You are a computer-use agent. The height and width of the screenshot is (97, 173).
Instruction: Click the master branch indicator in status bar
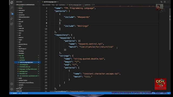click(14, 93)
